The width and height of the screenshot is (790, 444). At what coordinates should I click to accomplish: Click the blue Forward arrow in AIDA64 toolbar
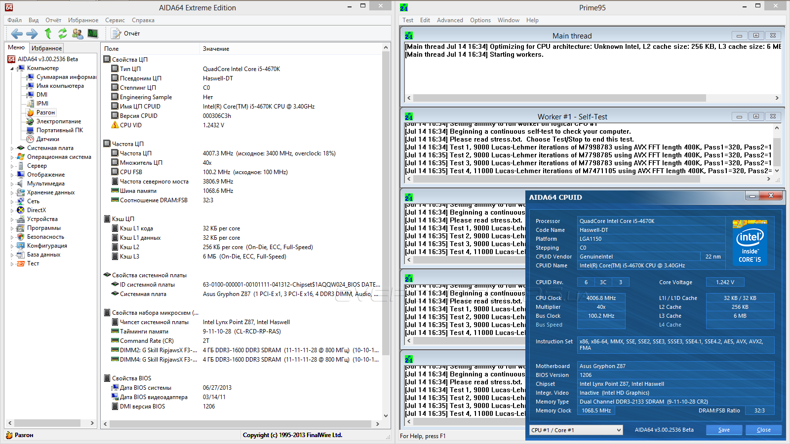(x=32, y=34)
